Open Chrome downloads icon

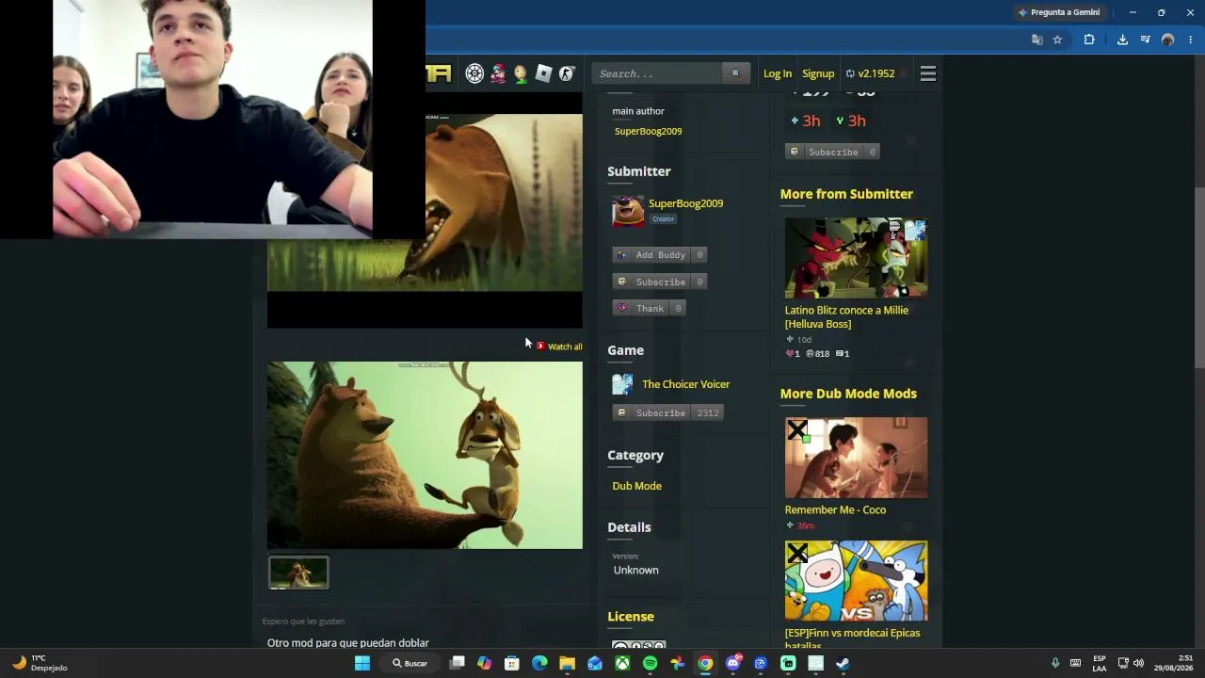tap(1122, 40)
